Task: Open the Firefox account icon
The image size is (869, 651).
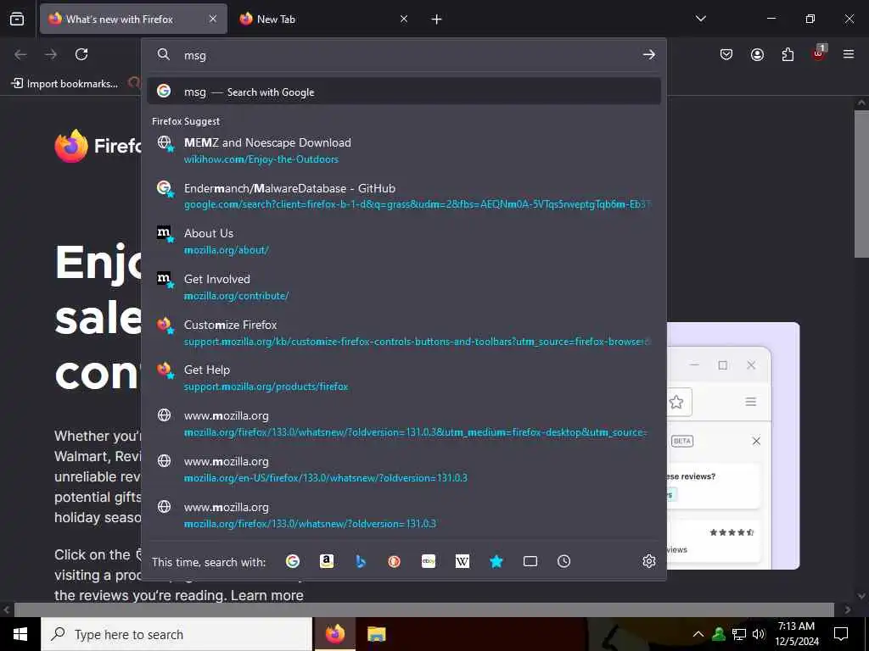Action: [757, 54]
